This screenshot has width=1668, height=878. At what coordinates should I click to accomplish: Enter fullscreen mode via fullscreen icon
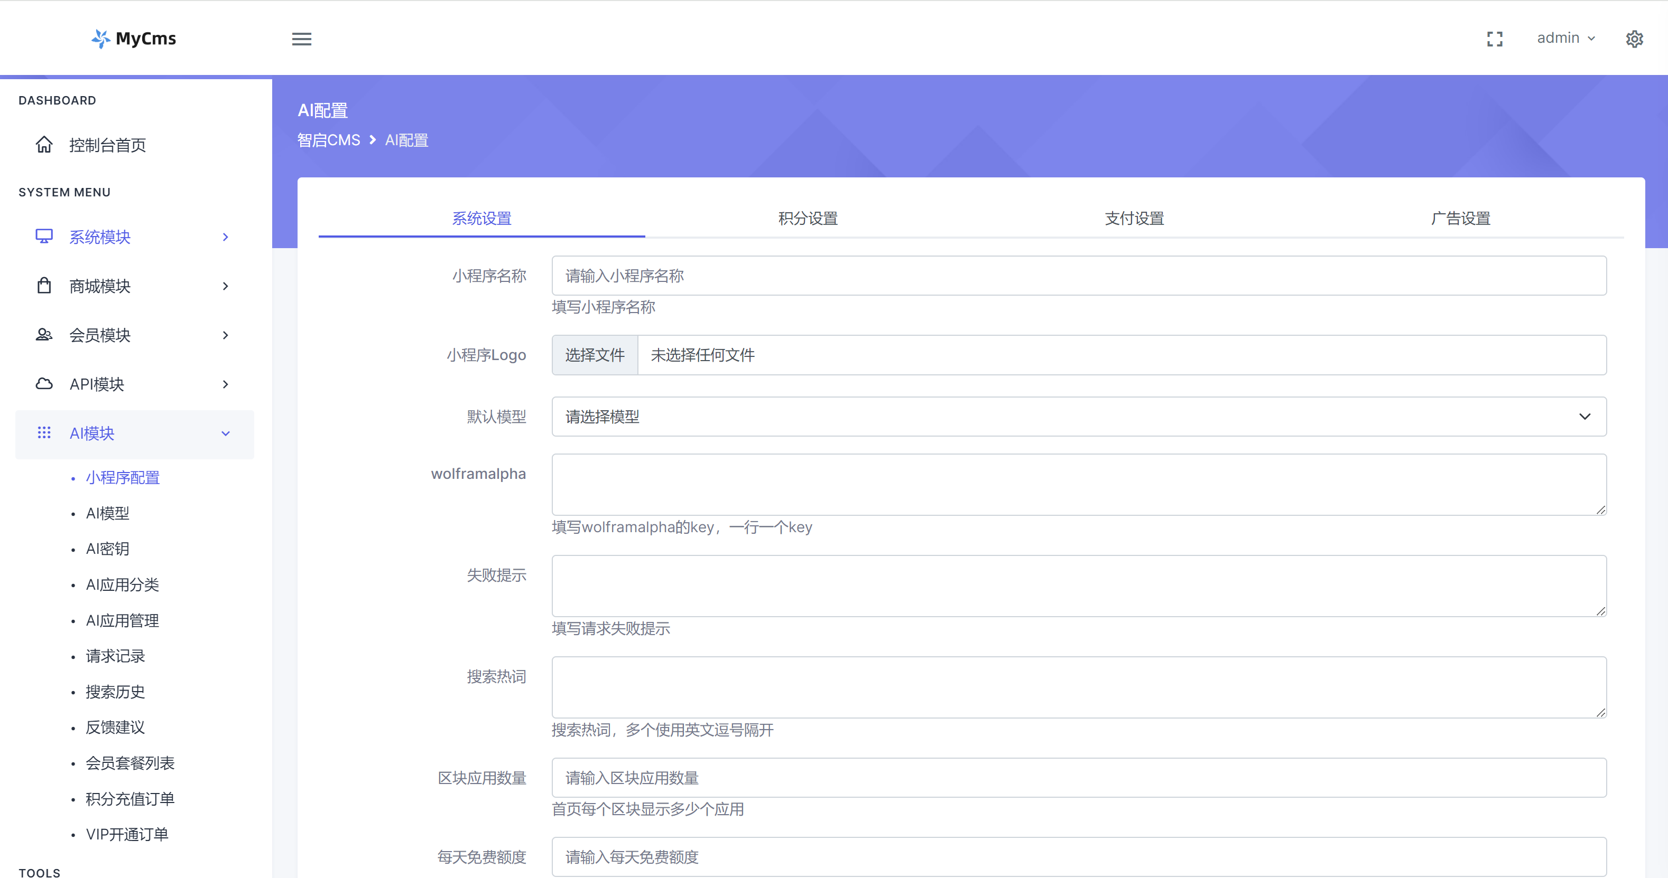coord(1495,39)
